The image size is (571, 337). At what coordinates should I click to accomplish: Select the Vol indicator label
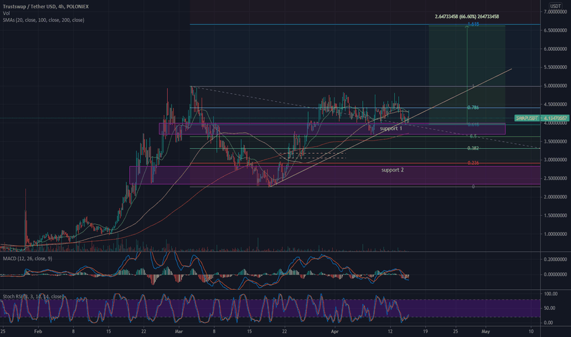point(6,13)
